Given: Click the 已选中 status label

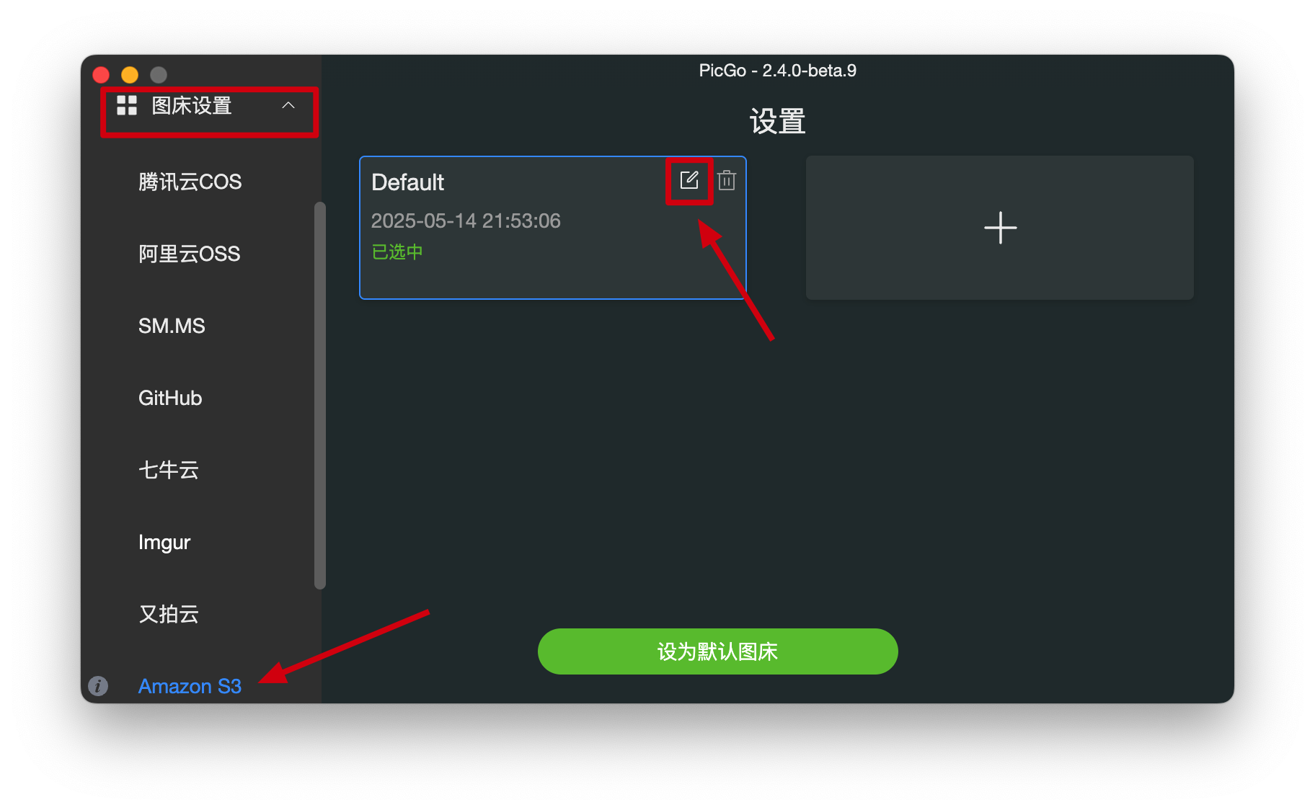Looking at the screenshot, I should tap(397, 252).
